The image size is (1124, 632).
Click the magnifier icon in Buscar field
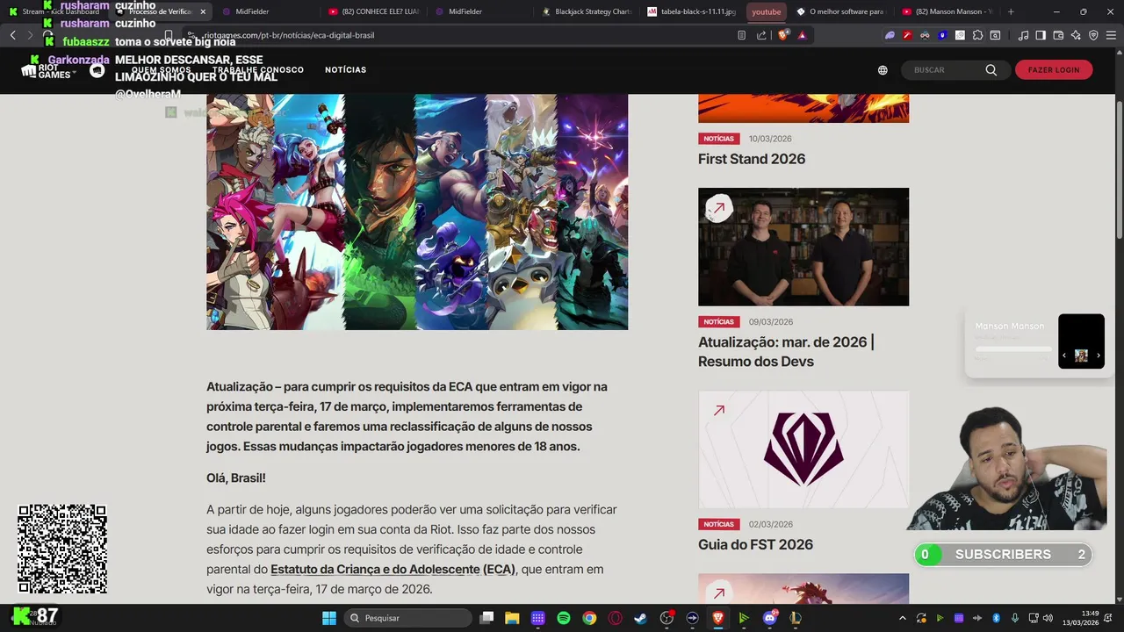[x=991, y=70]
